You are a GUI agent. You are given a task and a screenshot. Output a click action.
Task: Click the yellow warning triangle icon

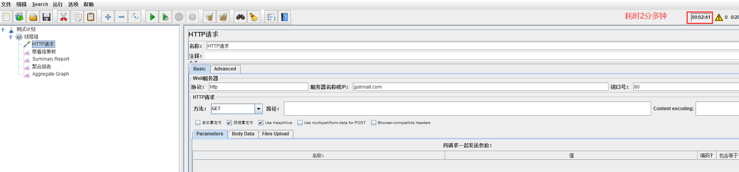click(719, 17)
